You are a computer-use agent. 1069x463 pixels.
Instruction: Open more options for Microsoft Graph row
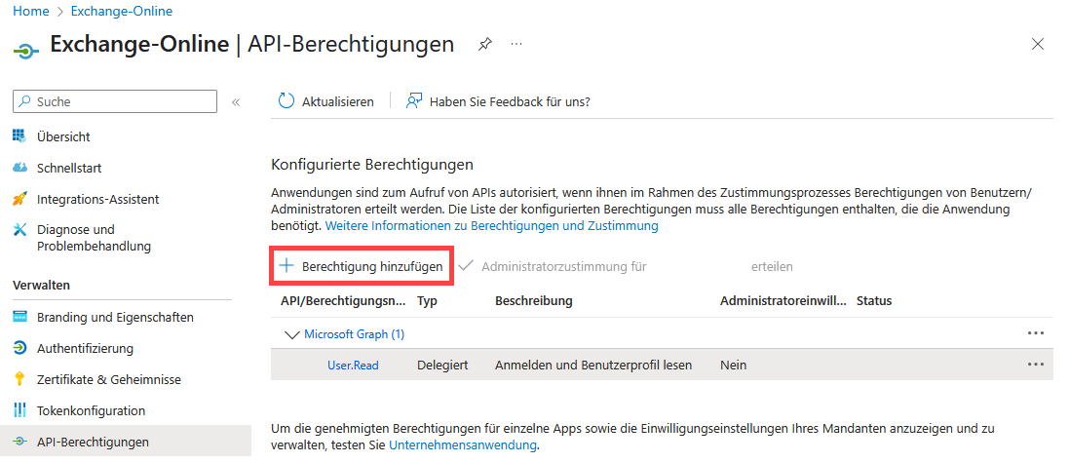click(1035, 333)
